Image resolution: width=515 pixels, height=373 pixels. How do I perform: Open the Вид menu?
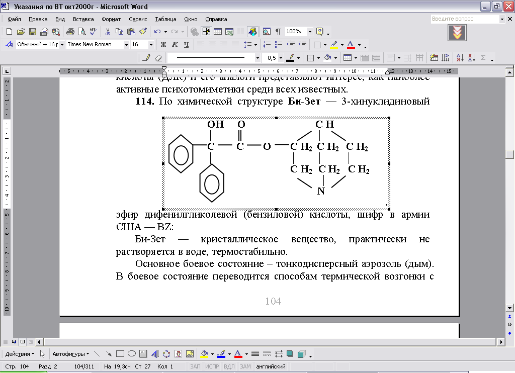60,19
